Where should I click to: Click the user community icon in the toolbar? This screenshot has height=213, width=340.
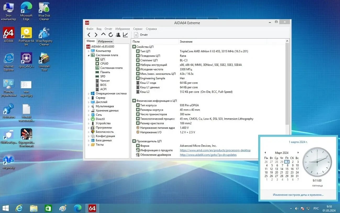point(118,34)
